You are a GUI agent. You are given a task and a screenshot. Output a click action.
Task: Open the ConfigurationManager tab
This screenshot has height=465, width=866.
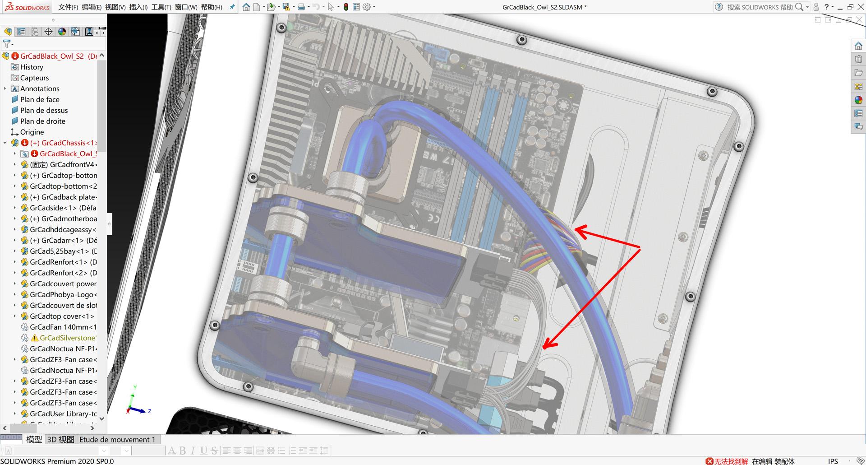pos(35,32)
